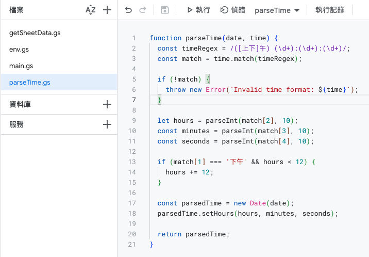Screen dimensions: 369x257
Task: Click the 檔案 files header
Action: (x=16, y=10)
